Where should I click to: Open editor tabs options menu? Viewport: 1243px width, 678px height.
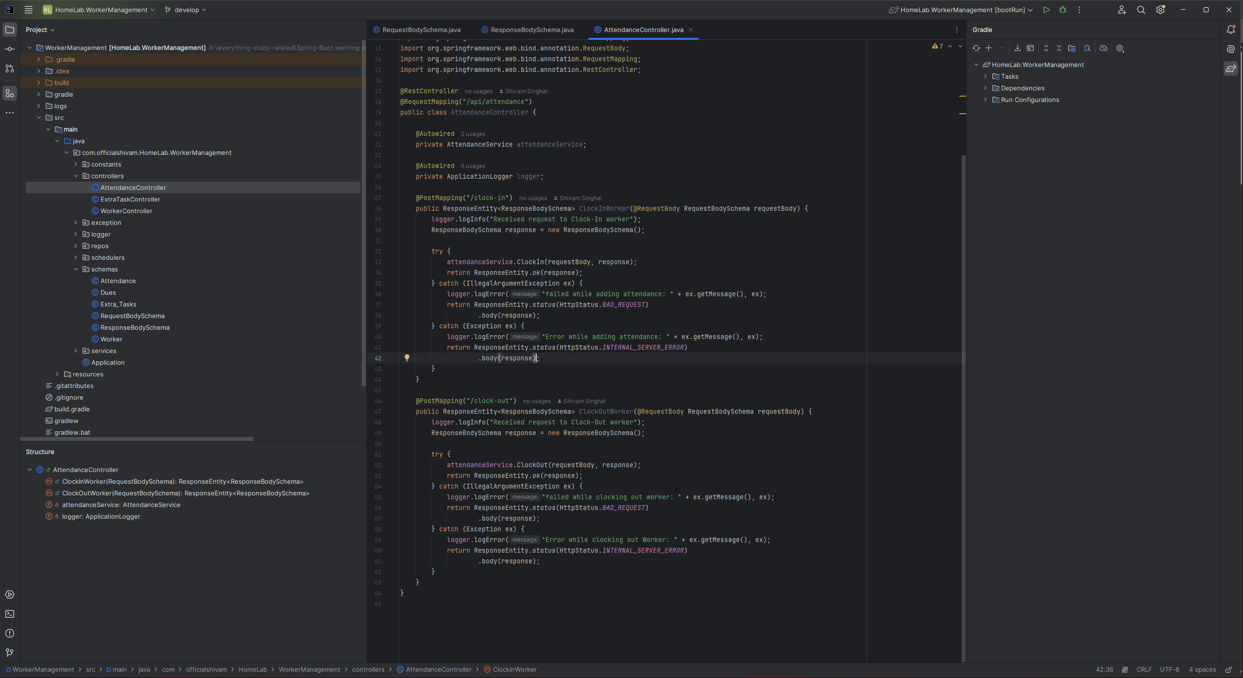point(957,30)
